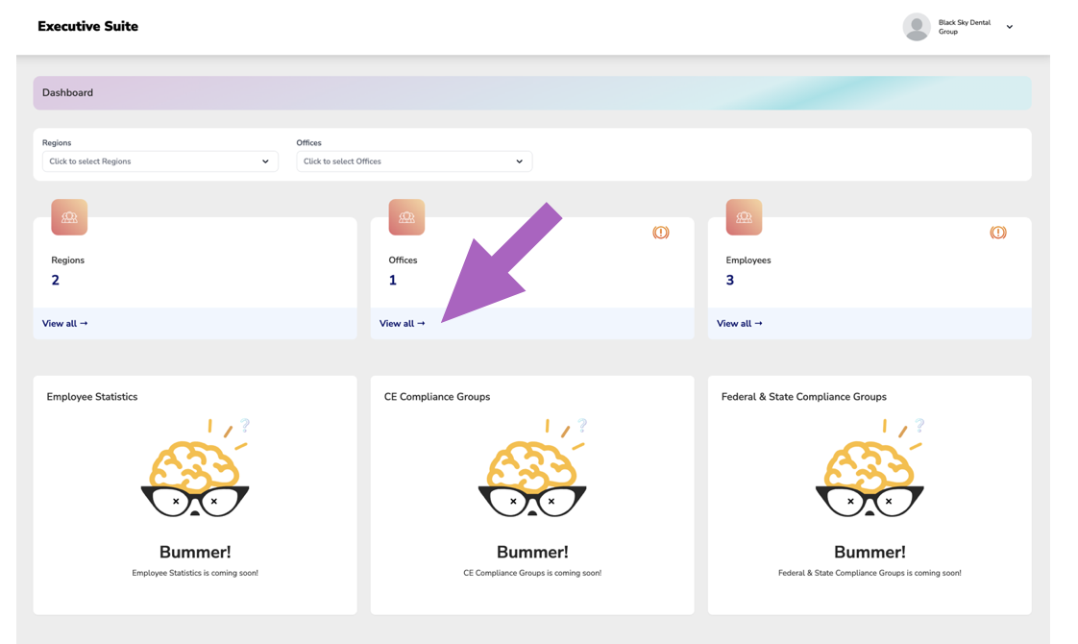
Task: Click the gradient Dashboard banner bar
Action: coord(531,92)
